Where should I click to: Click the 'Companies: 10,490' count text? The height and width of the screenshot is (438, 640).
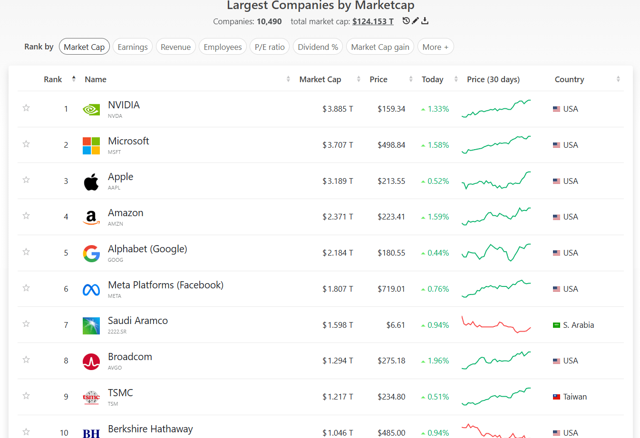pos(247,21)
